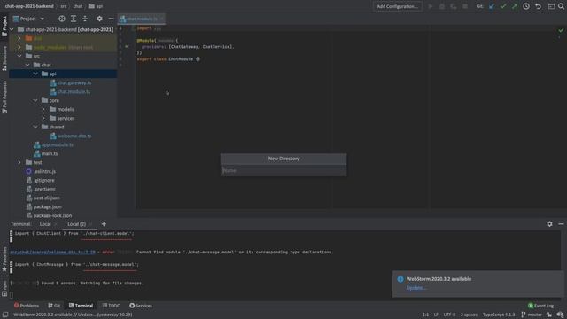Click the inspection profile icon in status bar

coord(560,315)
